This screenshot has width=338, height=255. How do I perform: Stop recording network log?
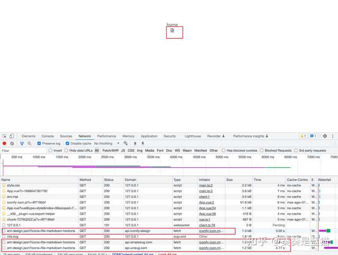click(4, 143)
